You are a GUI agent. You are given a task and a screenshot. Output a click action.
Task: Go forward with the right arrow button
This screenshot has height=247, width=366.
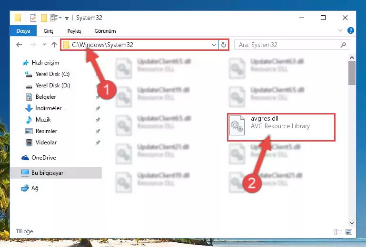point(33,45)
